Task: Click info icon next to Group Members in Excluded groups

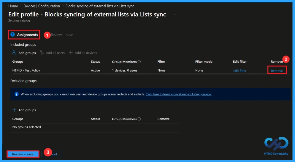Action: (139, 119)
